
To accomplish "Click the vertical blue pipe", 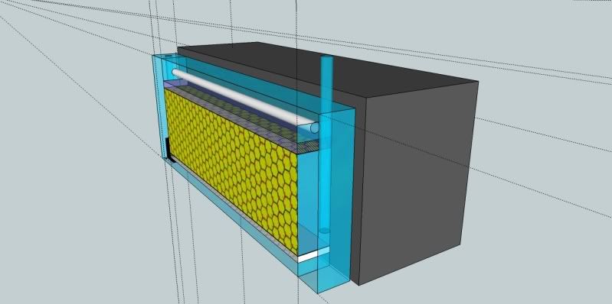I will click(x=326, y=144).
